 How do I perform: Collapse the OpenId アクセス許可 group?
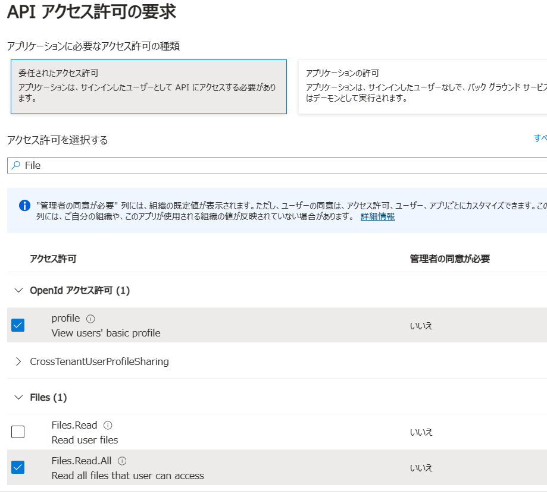click(18, 290)
